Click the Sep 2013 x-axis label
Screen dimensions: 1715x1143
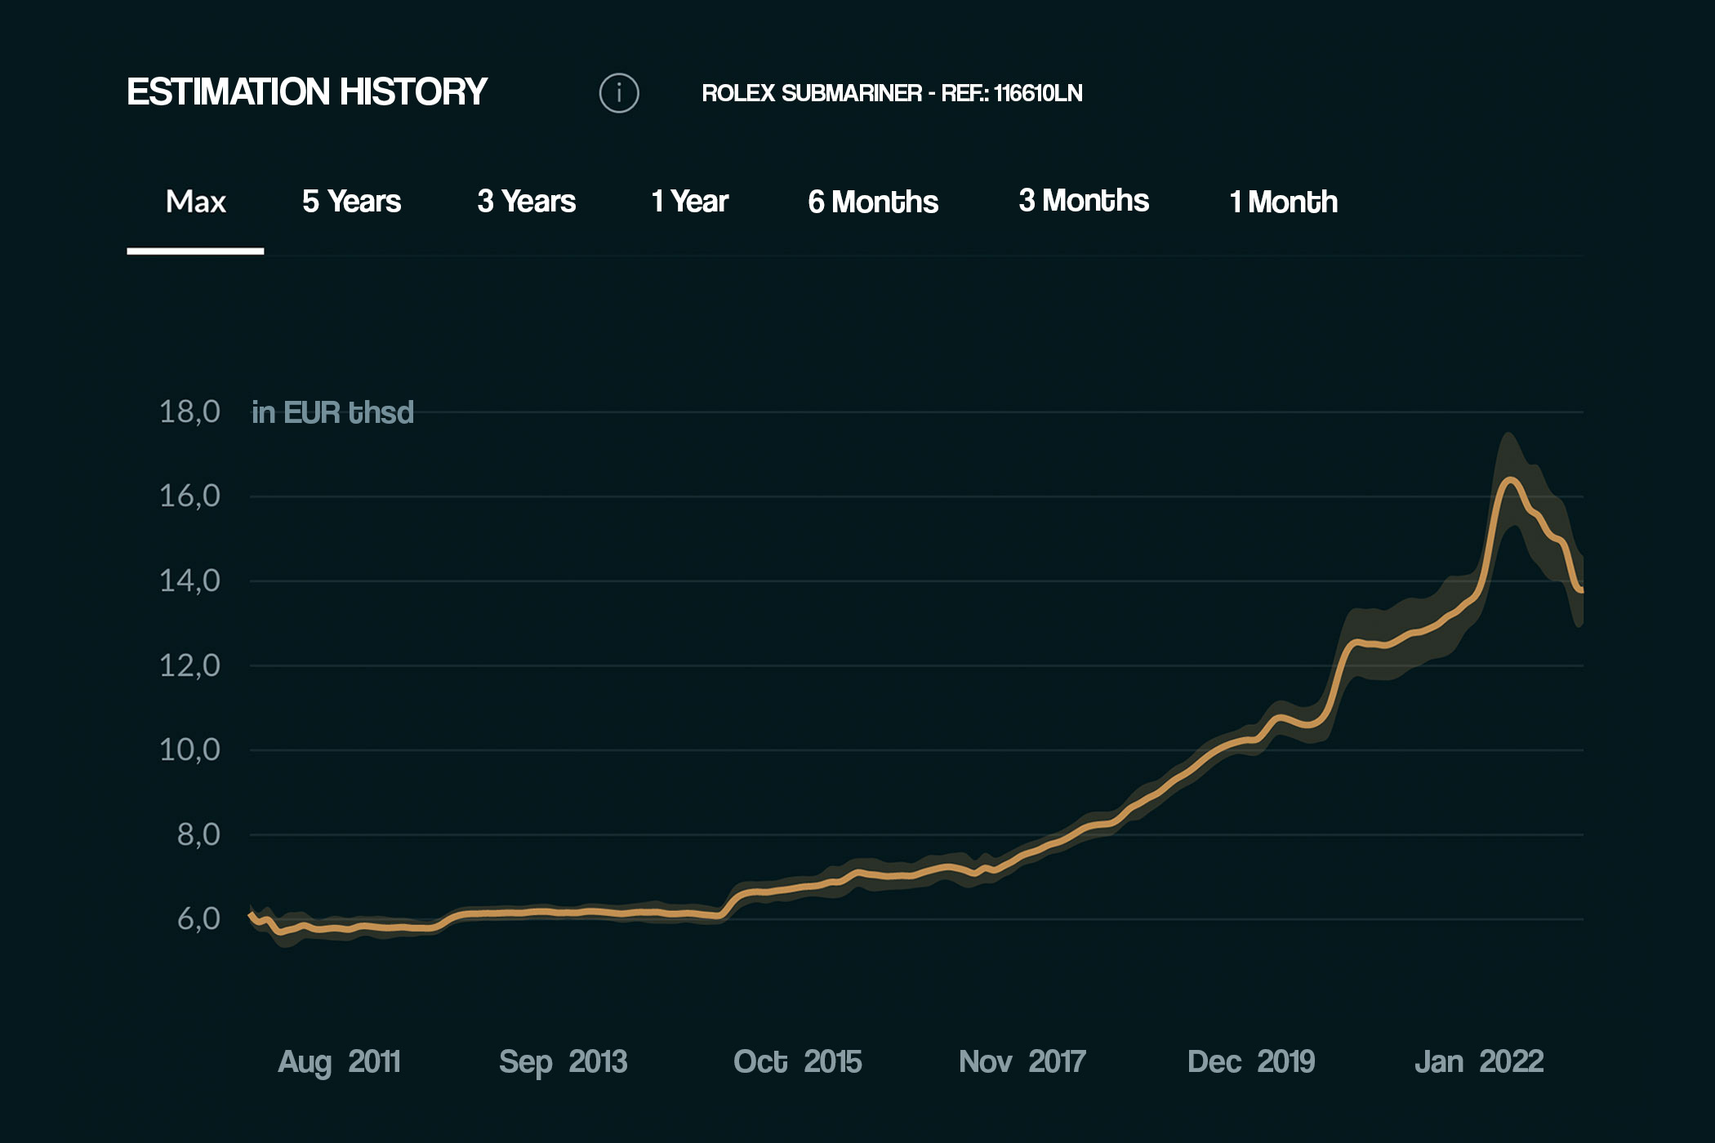tap(563, 1062)
